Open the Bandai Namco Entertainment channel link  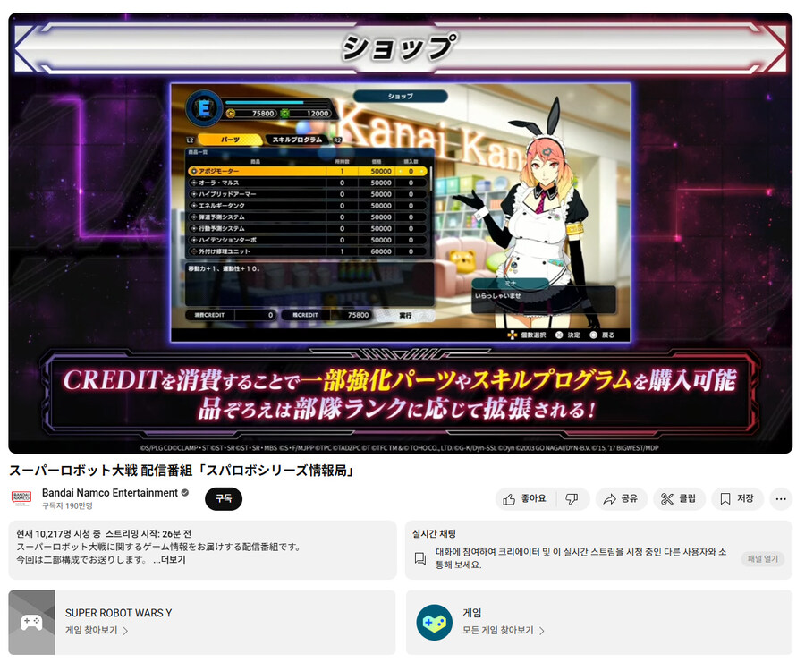[x=110, y=493]
